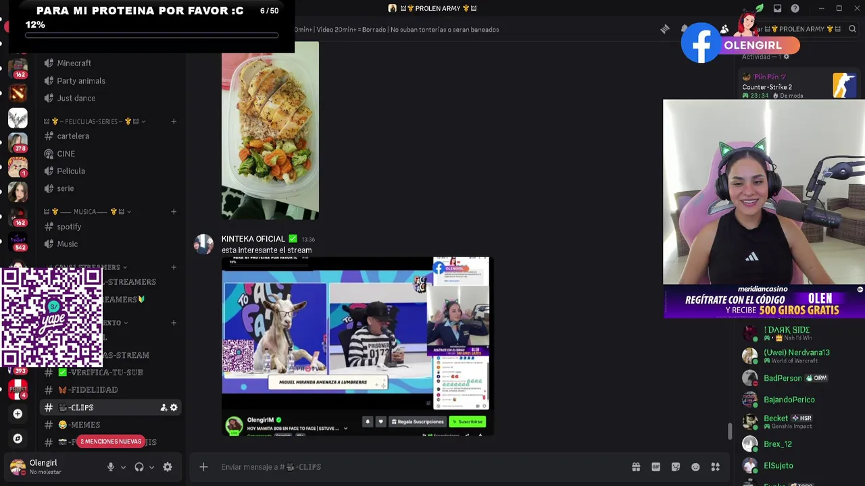865x486 pixels.
Task: Open the sticker picker
Action: click(x=676, y=466)
